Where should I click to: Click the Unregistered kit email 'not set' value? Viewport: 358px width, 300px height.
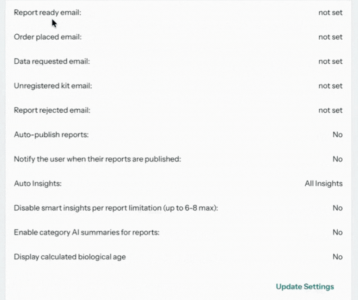point(331,86)
